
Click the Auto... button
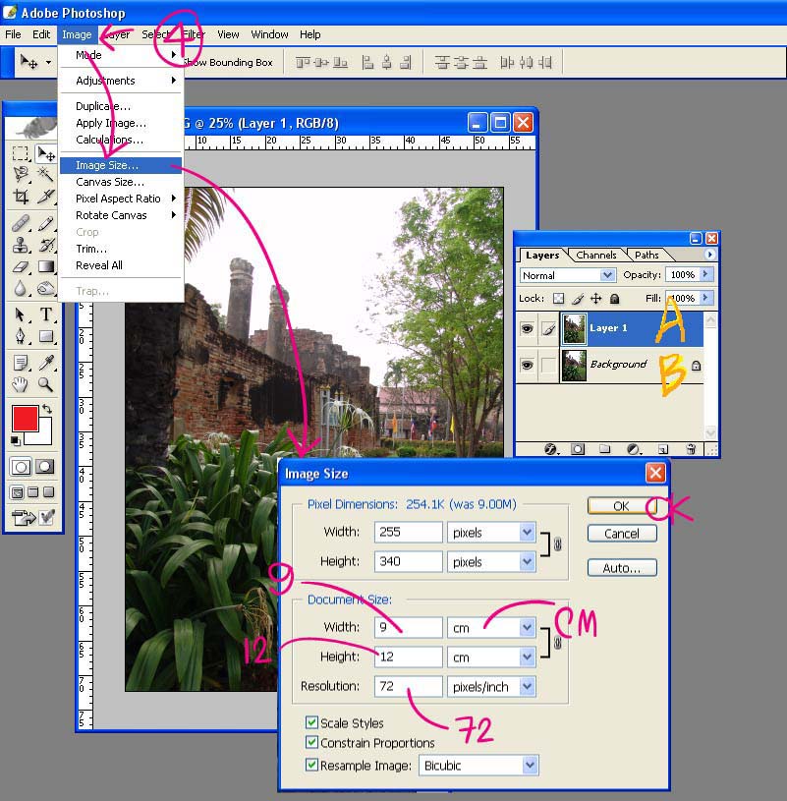tap(621, 568)
